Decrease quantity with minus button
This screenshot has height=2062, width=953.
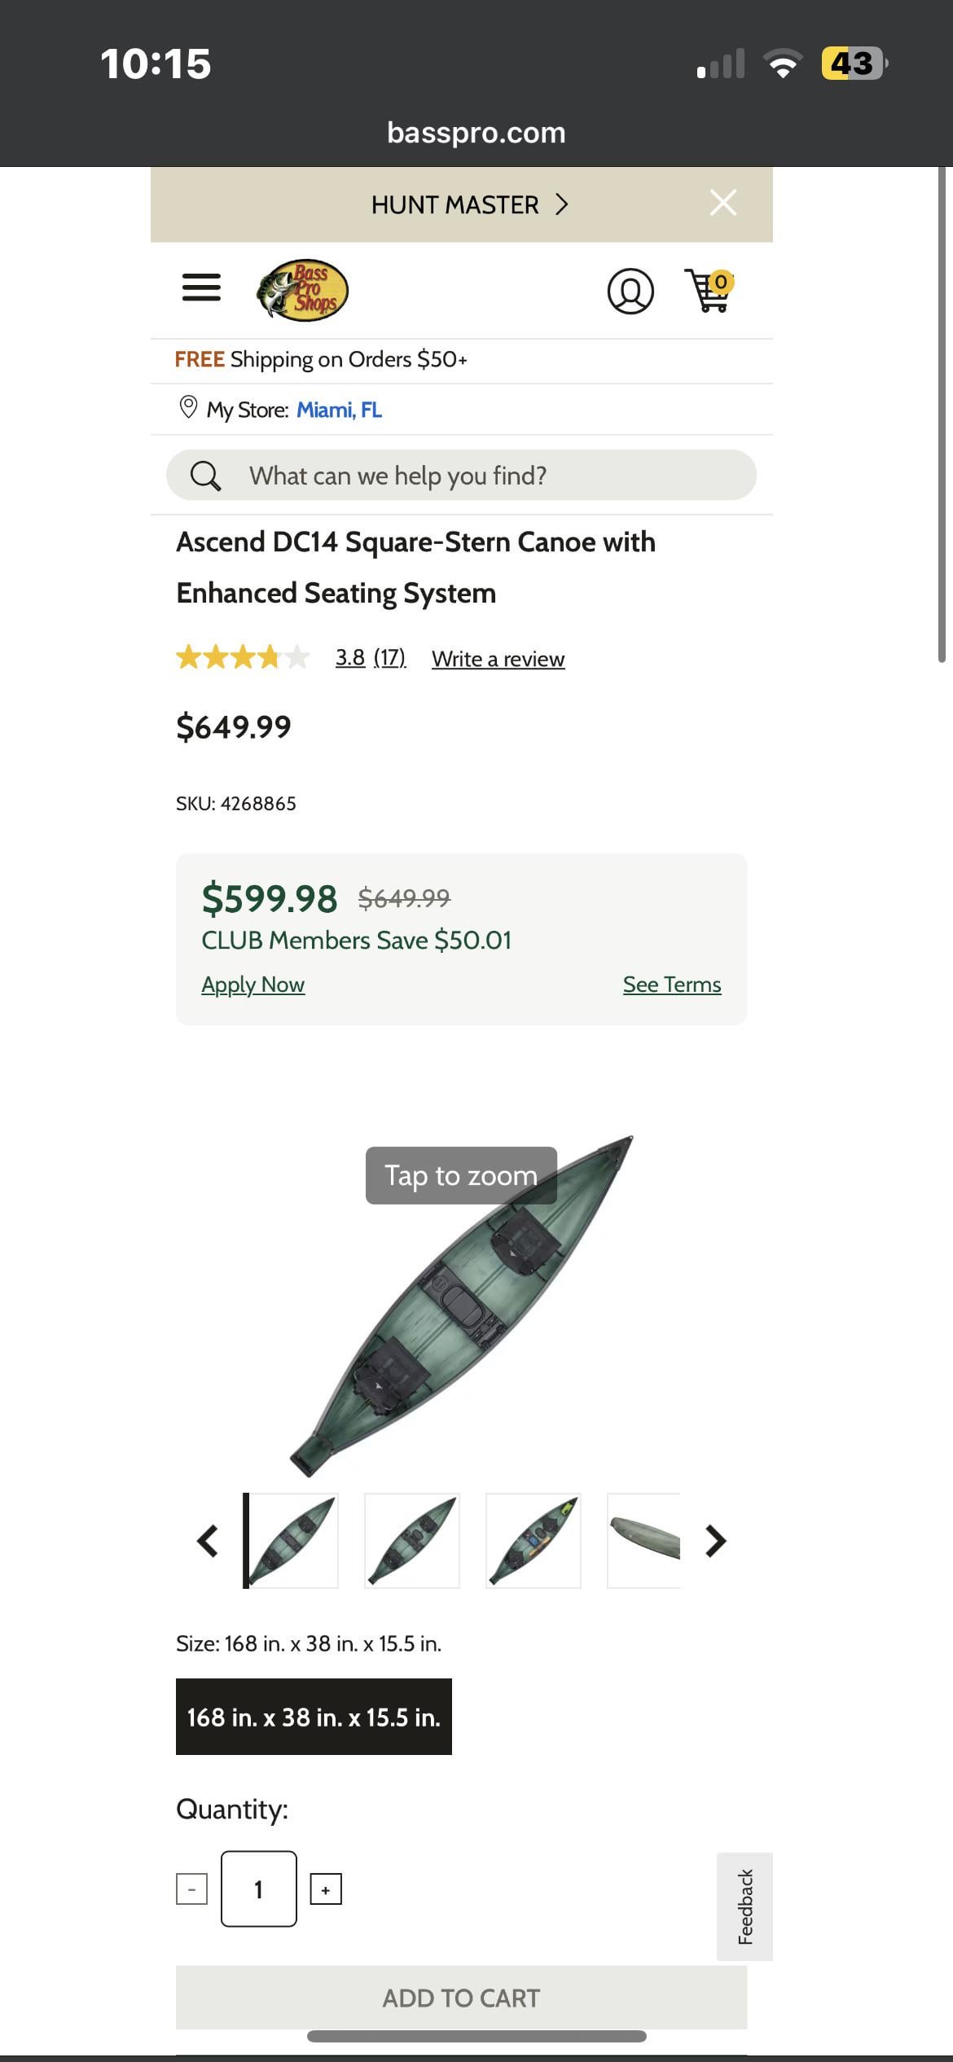[x=192, y=1889]
